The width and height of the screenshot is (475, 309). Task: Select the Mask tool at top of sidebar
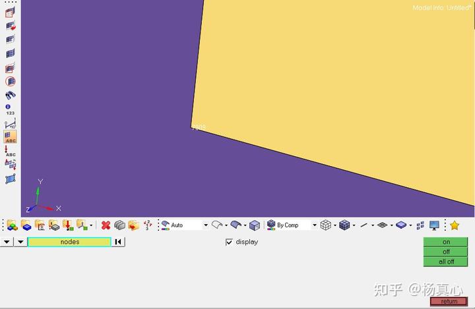coord(10,13)
